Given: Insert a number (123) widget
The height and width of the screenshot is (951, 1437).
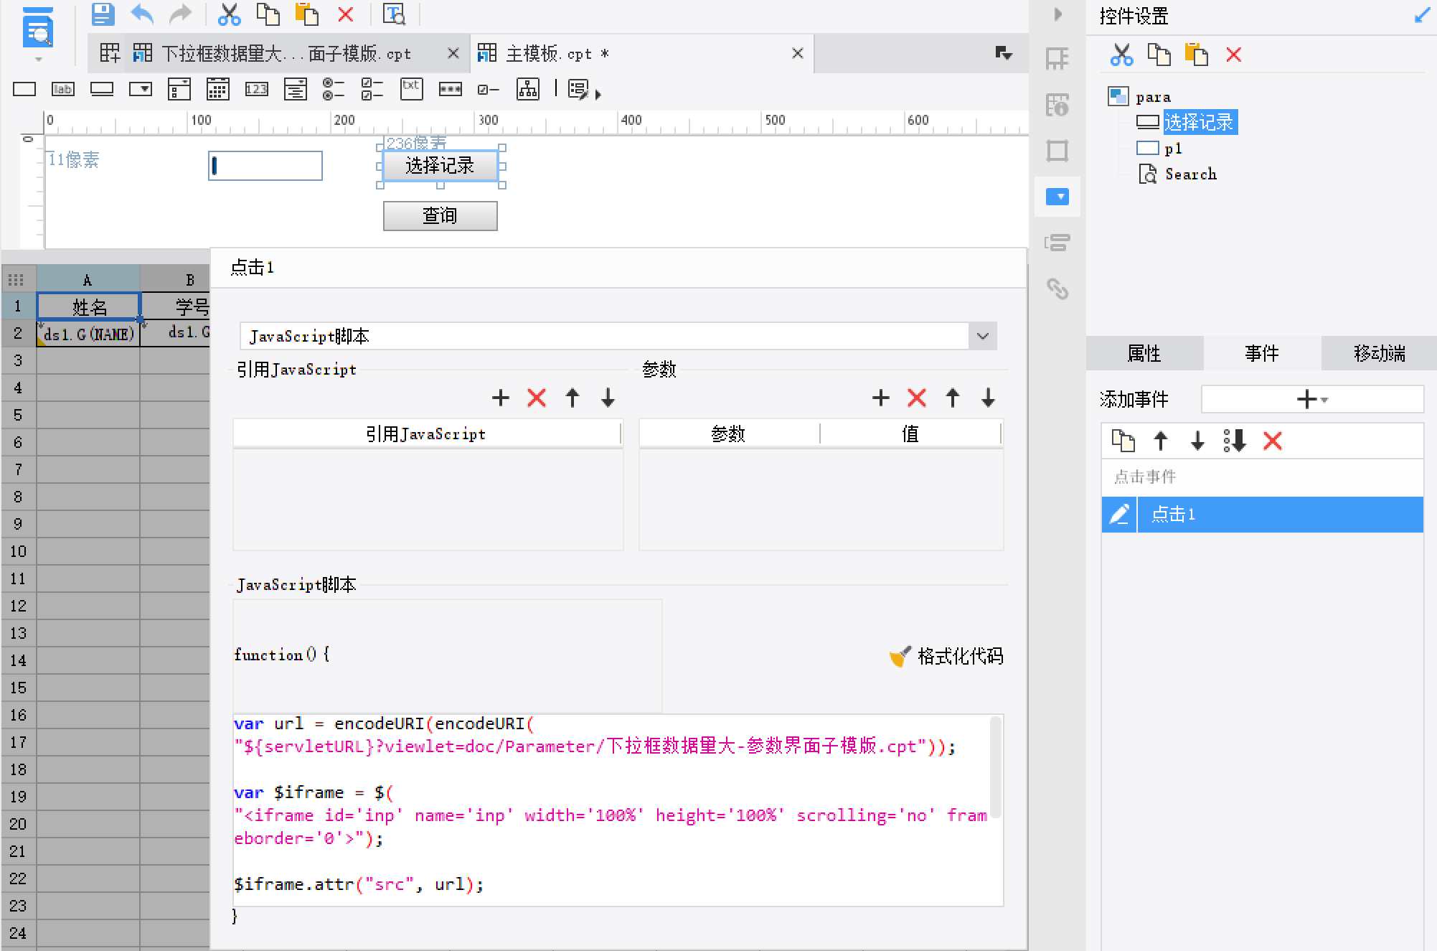Looking at the screenshot, I should 256,89.
